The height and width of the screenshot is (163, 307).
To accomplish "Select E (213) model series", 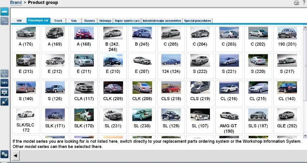I will click(x=26, y=66).
